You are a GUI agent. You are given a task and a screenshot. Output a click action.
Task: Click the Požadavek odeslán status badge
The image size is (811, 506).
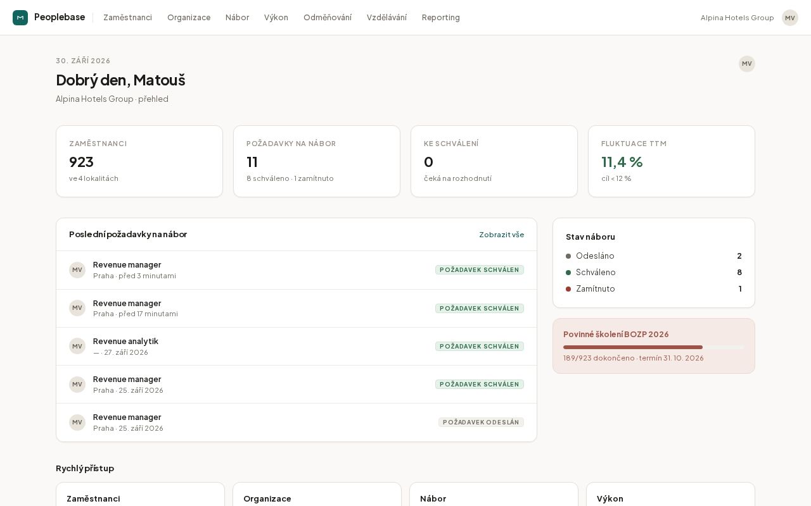pos(481,423)
